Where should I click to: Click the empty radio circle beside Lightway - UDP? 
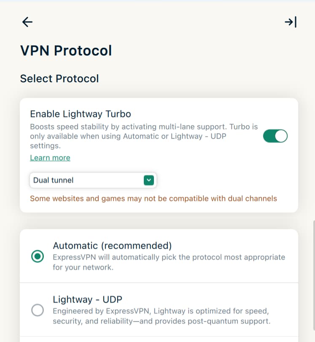pyautogui.click(x=38, y=310)
